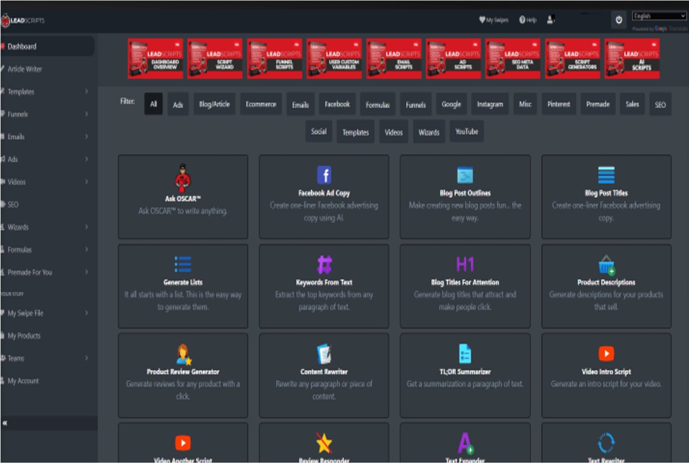Expand Premade For You sidebar menu

pos(47,272)
